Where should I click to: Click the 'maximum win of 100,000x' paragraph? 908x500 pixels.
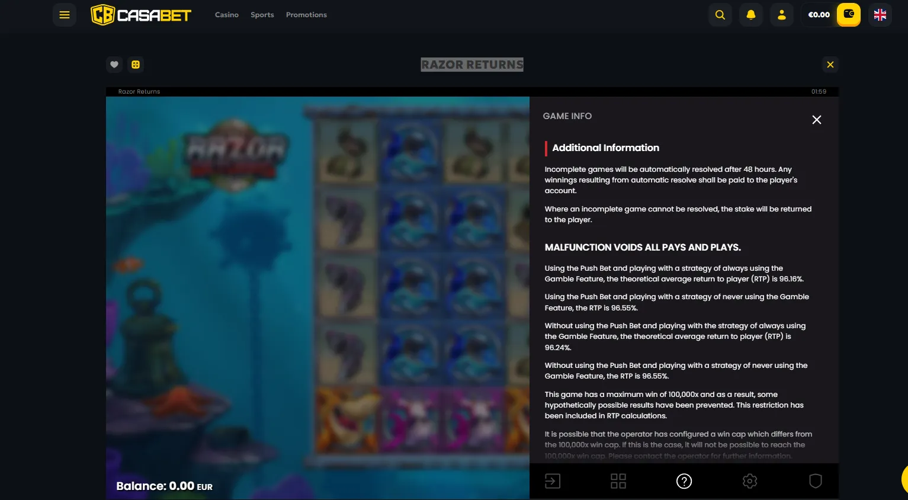pyautogui.click(x=674, y=405)
